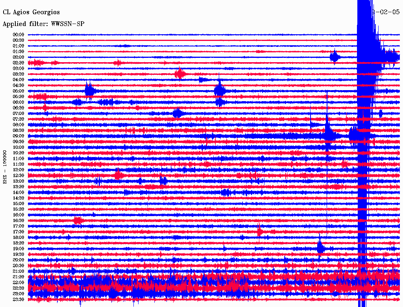The height and width of the screenshot is (307, 403).
Task: Click the 16:30 time label
Action: (18, 221)
